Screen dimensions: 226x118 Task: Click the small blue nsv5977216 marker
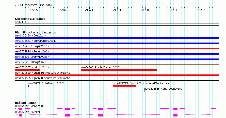coord(28,86)
